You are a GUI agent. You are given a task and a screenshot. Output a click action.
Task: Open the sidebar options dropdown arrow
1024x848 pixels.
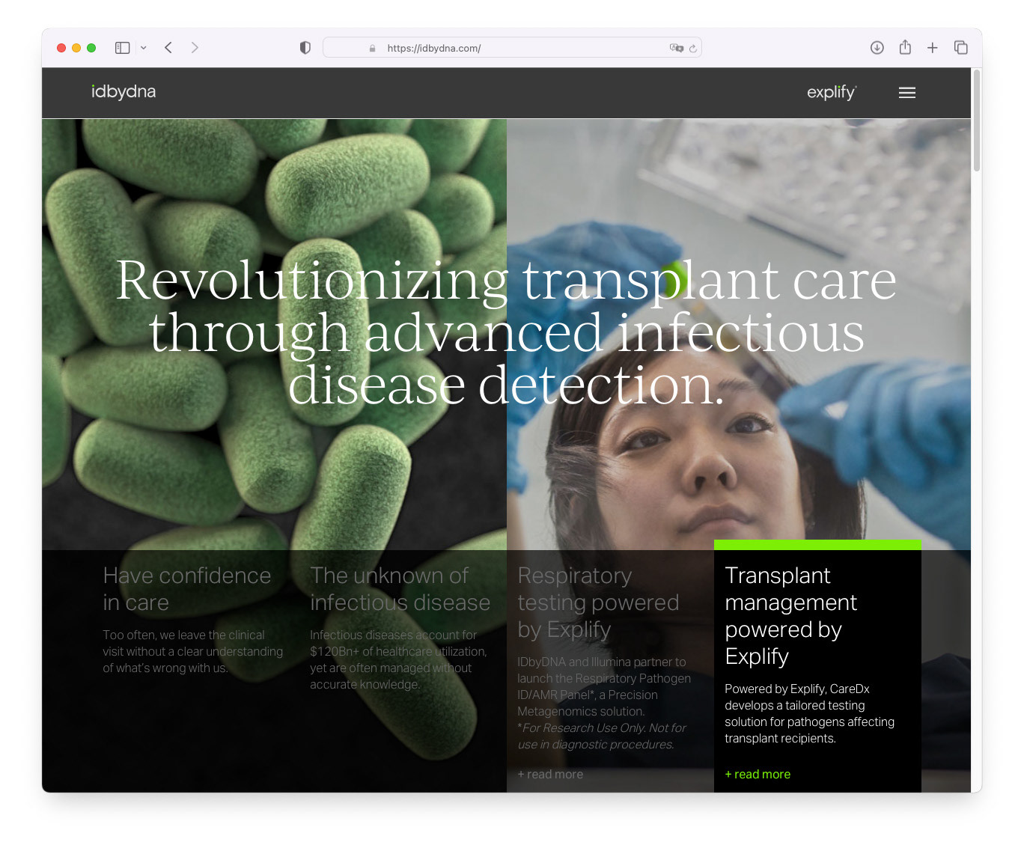[x=143, y=48]
